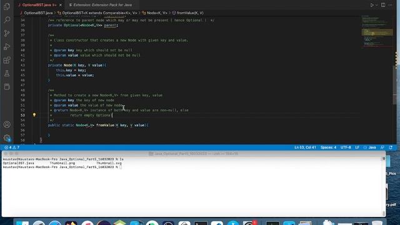Screen dimensions: 400x225
Task: Open the notifications icon in the status bar
Action: click(x=391, y=147)
